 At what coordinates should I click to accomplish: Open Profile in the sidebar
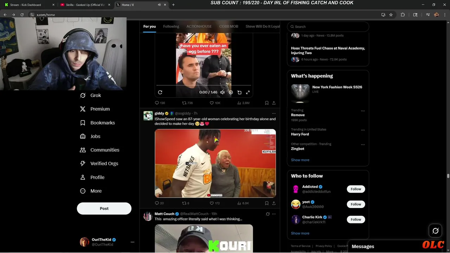pyautogui.click(x=92, y=177)
